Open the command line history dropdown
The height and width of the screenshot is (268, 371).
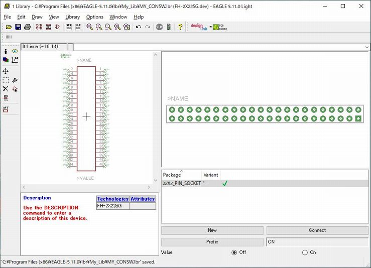click(366, 47)
